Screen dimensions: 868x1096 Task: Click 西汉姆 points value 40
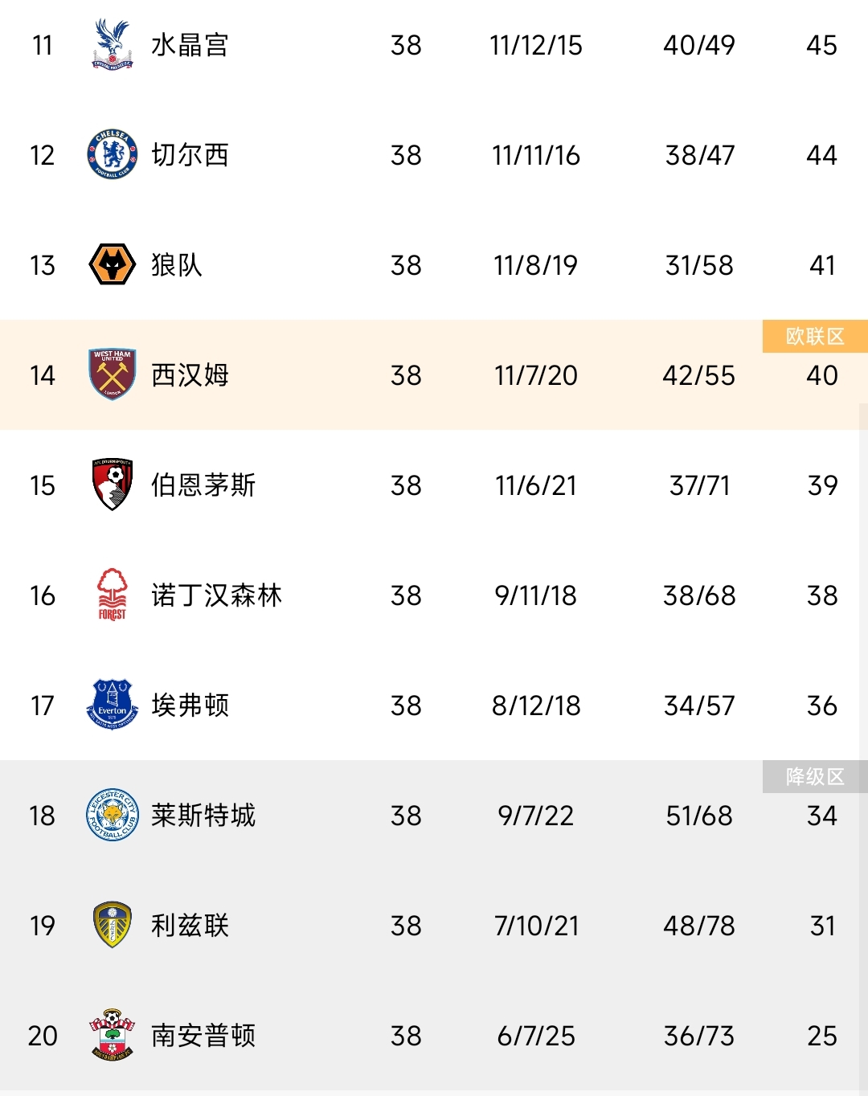(x=821, y=375)
